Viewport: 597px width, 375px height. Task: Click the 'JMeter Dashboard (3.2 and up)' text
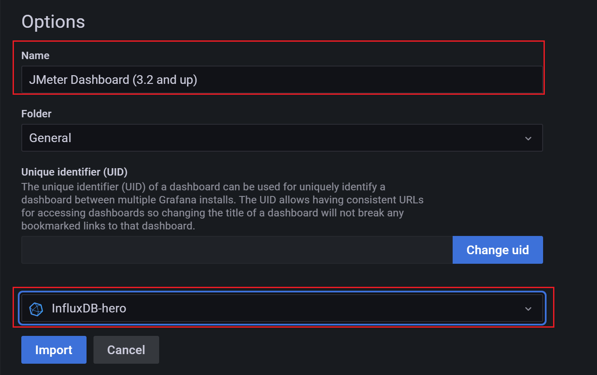tap(113, 80)
